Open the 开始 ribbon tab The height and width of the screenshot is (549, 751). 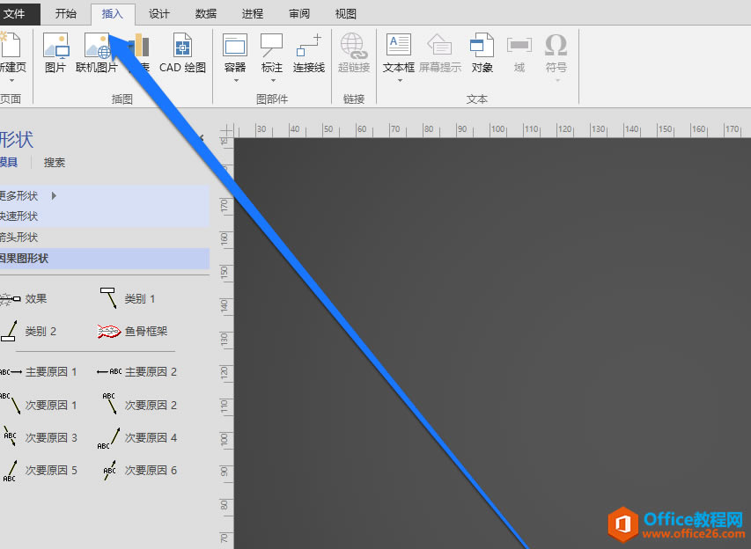(66, 14)
